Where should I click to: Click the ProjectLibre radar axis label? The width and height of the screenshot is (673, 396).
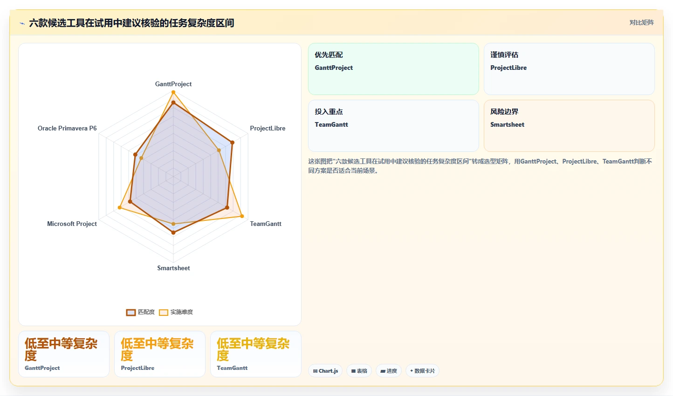[268, 128]
